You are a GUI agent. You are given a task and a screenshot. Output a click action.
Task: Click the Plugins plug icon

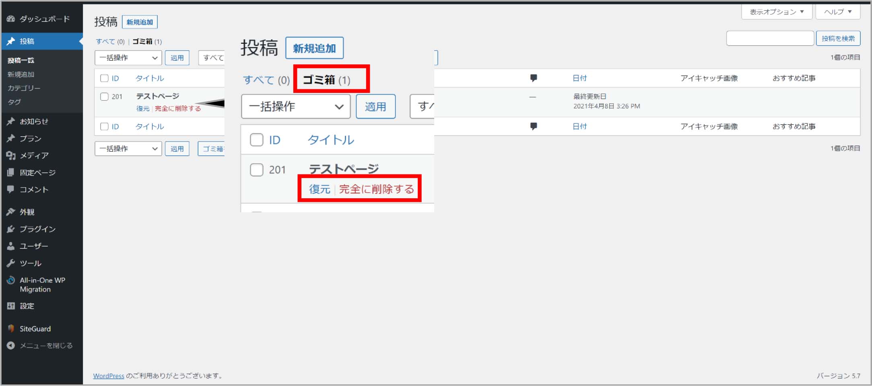(11, 229)
